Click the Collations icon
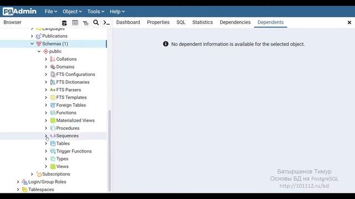This screenshot has width=355, height=199. [53, 59]
